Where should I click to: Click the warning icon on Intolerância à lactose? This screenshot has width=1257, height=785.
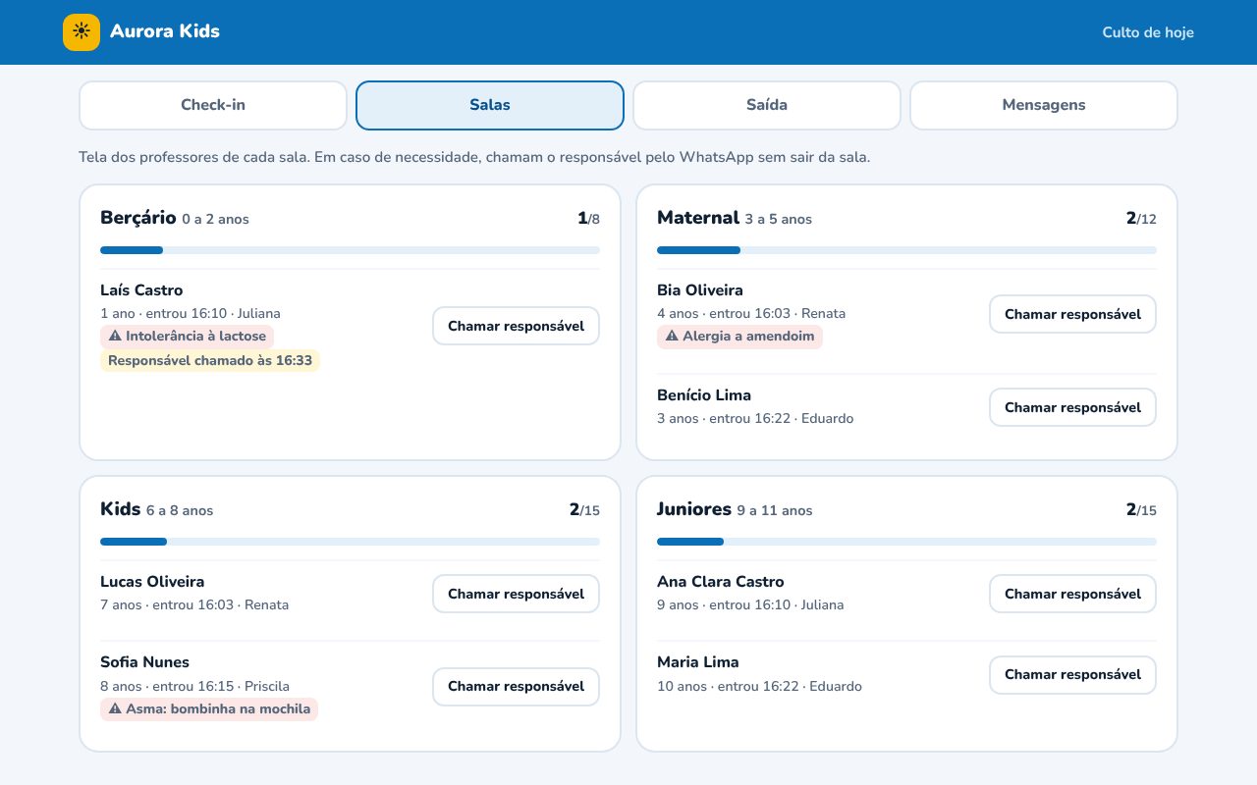tap(115, 337)
